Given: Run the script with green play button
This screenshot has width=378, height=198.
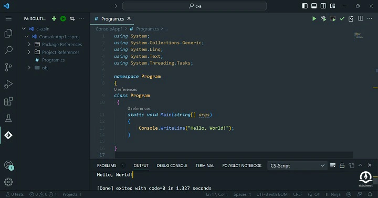Looking at the screenshot, I should pyautogui.click(x=314, y=18).
